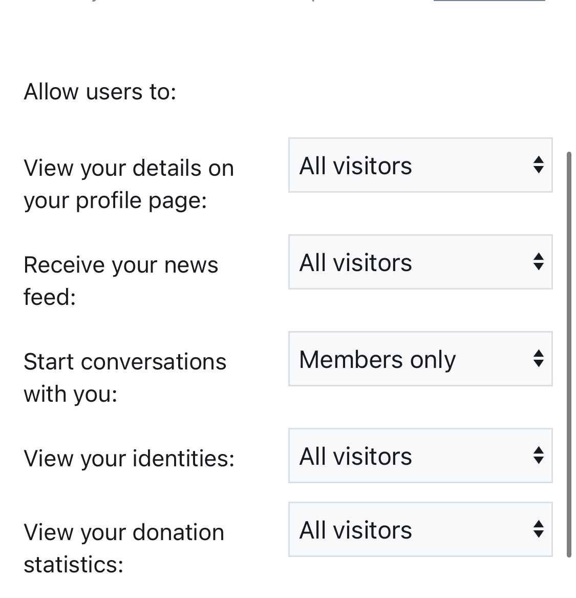Viewport: 576px width, 598px height.
Task: Click the up/down arrows on the donation statistics selector
Action: [x=538, y=529]
